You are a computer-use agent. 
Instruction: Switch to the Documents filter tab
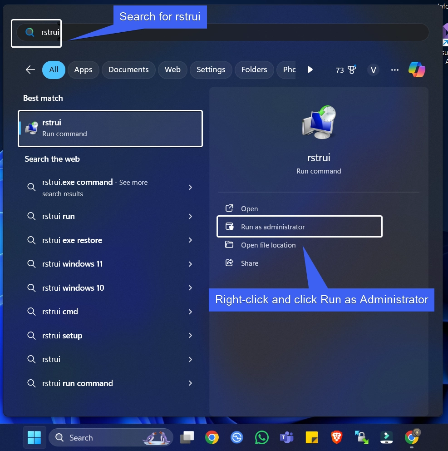[x=128, y=69]
